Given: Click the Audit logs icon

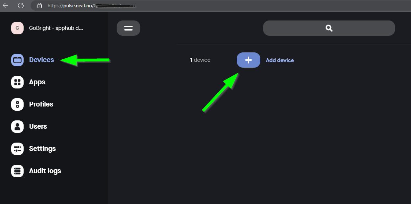Looking at the screenshot, I should tap(17, 171).
